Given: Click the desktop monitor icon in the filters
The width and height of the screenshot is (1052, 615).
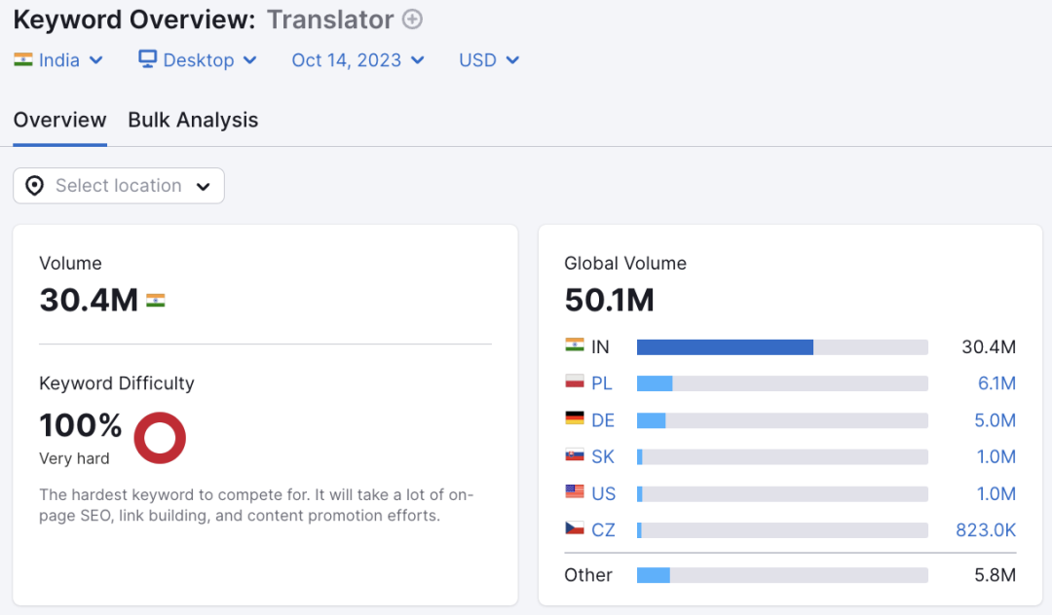Looking at the screenshot, I should pos(148,59).
